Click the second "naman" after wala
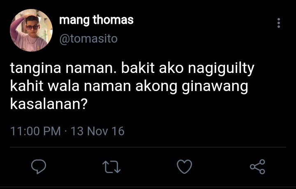 pyautogui.click(x=107, y=87)
